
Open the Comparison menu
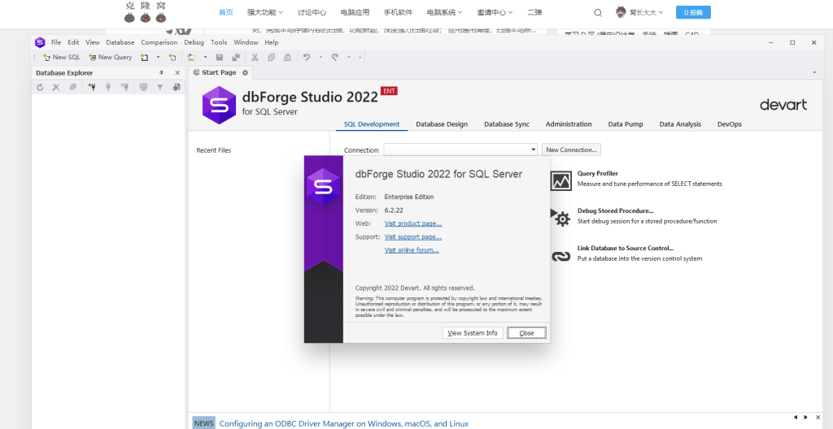point(159,42)
